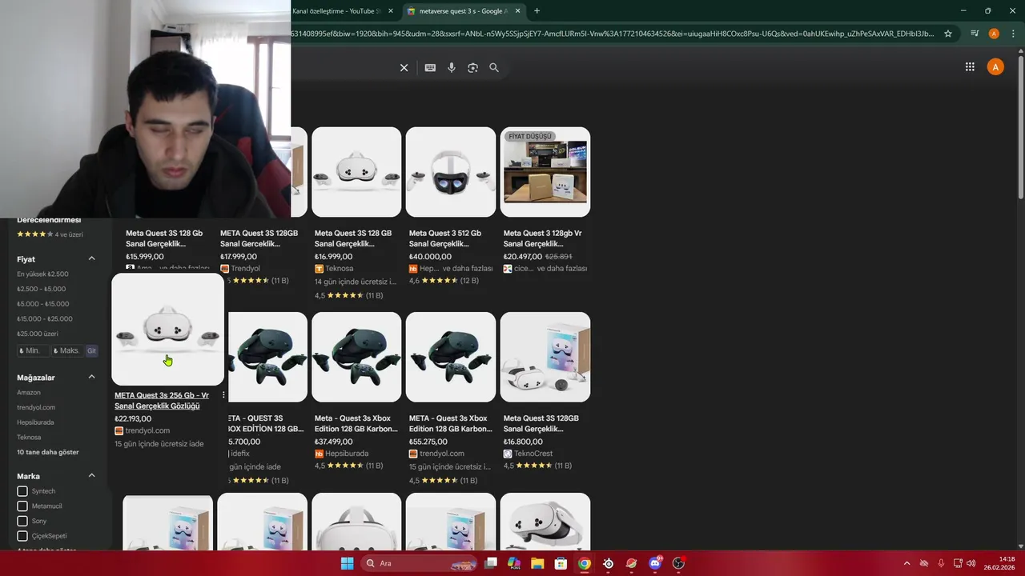Open Chrome three-dot menu
The width and height of the screenshot is (1025, 576).
pos(1013,34)
